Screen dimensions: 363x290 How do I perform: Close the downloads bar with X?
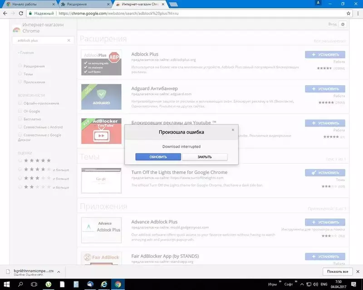tap(358, 271)
